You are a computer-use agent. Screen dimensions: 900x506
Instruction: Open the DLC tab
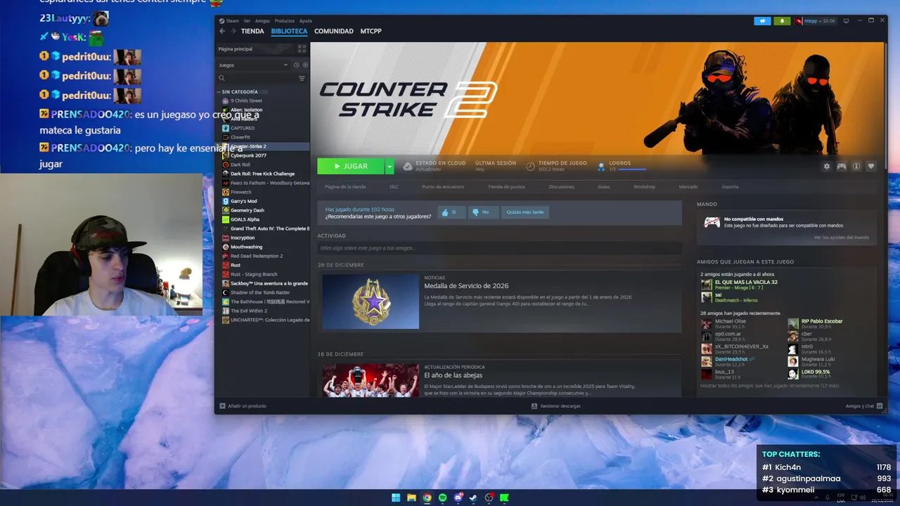pos(394,187)
